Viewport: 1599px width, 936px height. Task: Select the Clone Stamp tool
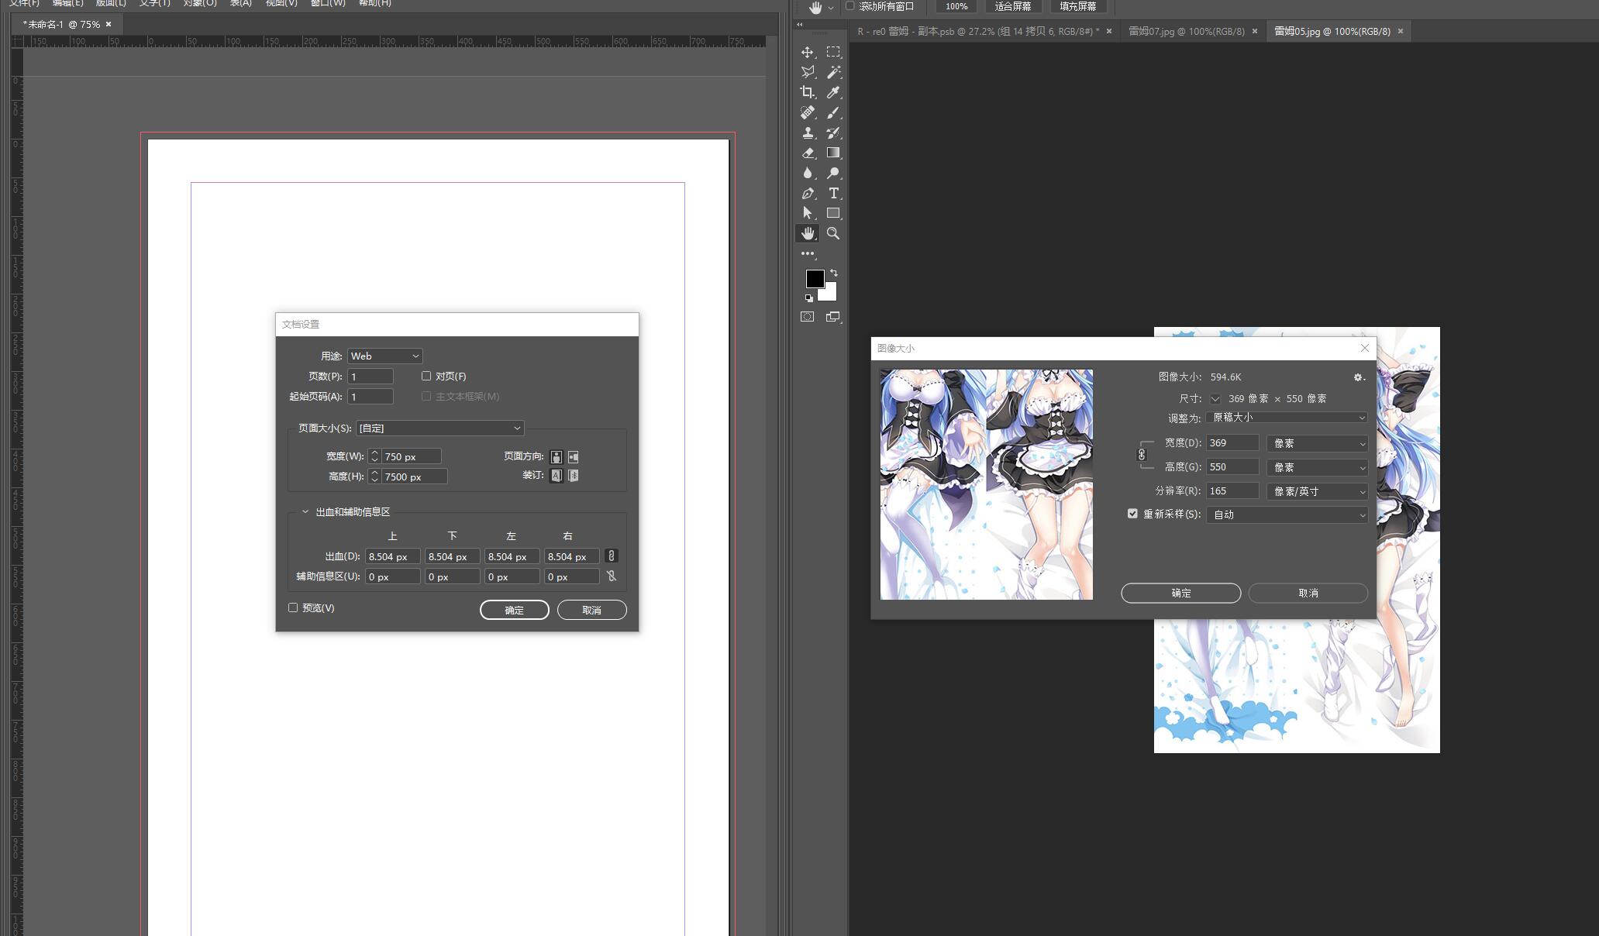click(807, 132)
